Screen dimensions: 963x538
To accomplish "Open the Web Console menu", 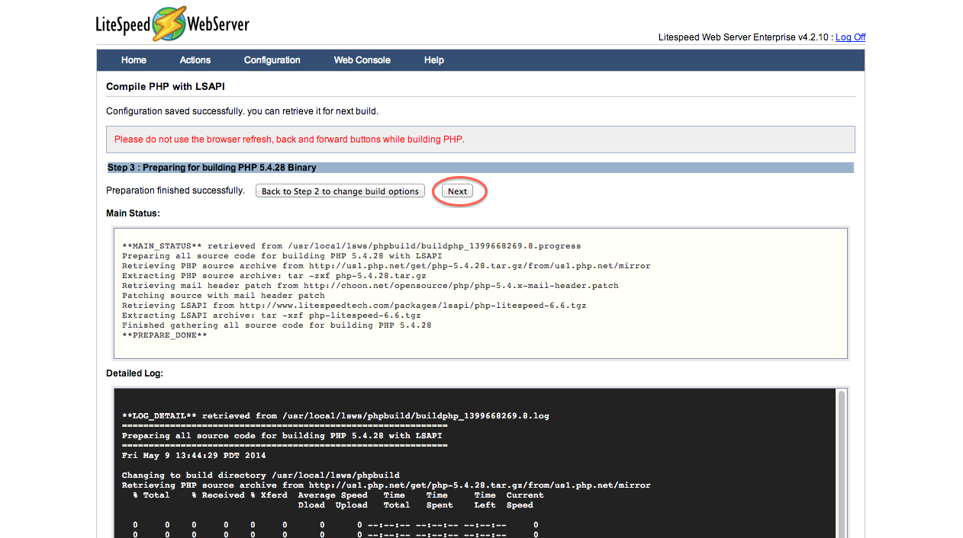I will (x=362, y=60).
